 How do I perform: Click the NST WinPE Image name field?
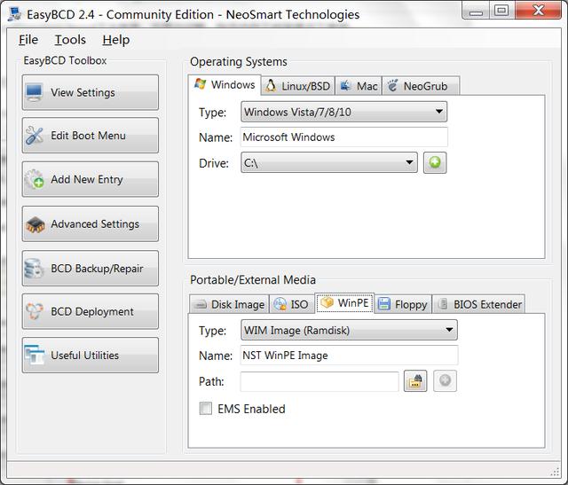point(349,356)
